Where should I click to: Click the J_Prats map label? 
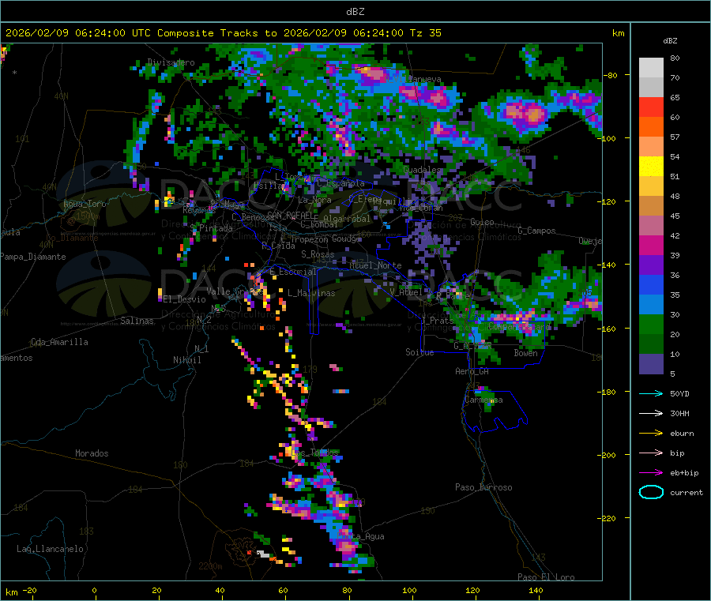[436, 320]
